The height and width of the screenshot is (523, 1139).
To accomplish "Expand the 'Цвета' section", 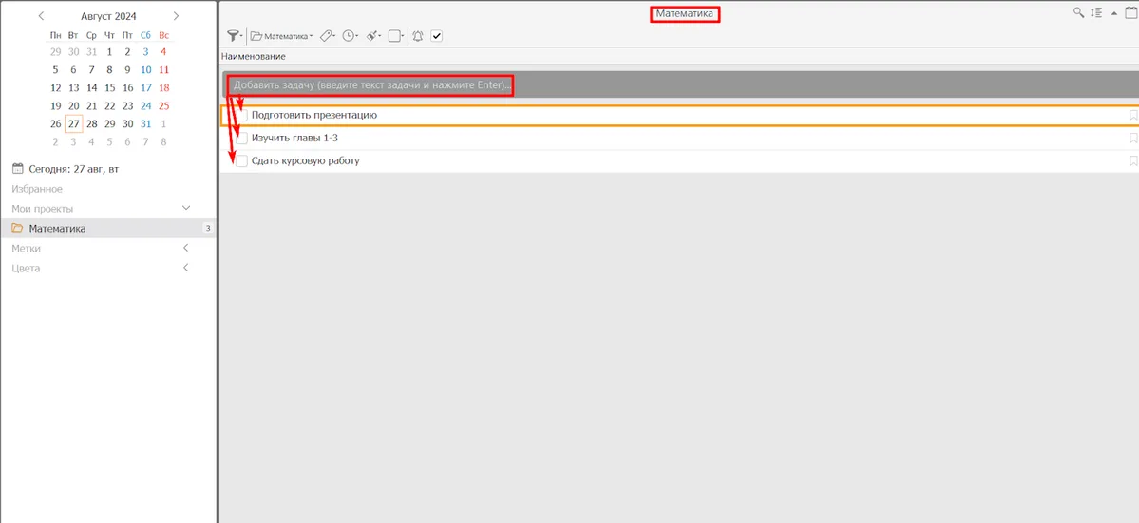I will [x=186, y=268].
